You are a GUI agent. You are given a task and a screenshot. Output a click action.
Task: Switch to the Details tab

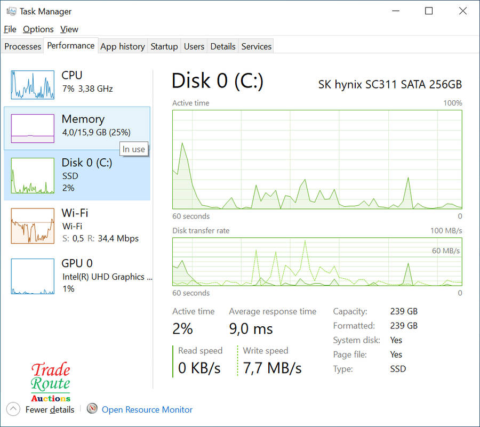coord(223,46)
